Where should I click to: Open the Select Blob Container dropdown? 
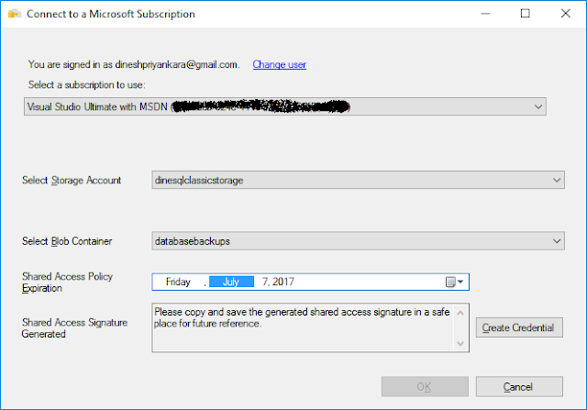557,241
